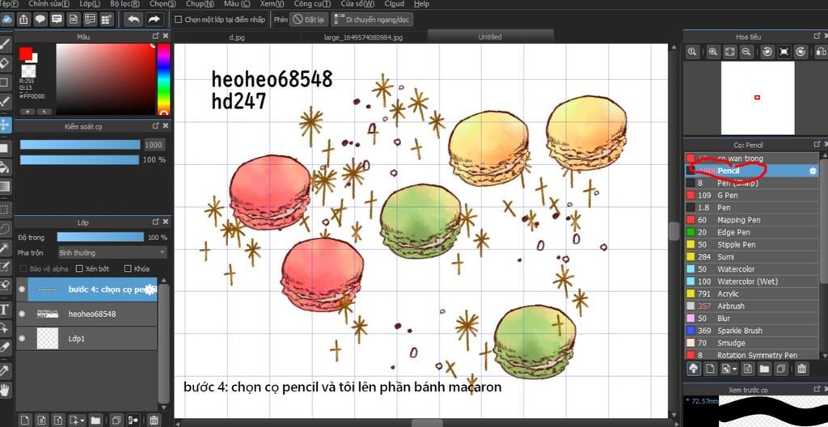Viewport: 828px width, 427px height.
Task: Select the Eraser tool
Action: click(5, 63)
